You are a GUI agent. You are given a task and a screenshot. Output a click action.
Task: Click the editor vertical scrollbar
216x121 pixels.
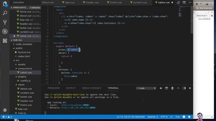pyautogui.click(x=192, y=19)
